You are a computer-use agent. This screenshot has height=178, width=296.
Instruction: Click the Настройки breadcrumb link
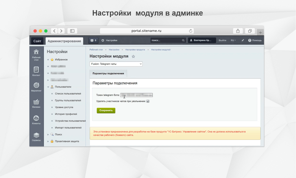(x=114, y=50)
